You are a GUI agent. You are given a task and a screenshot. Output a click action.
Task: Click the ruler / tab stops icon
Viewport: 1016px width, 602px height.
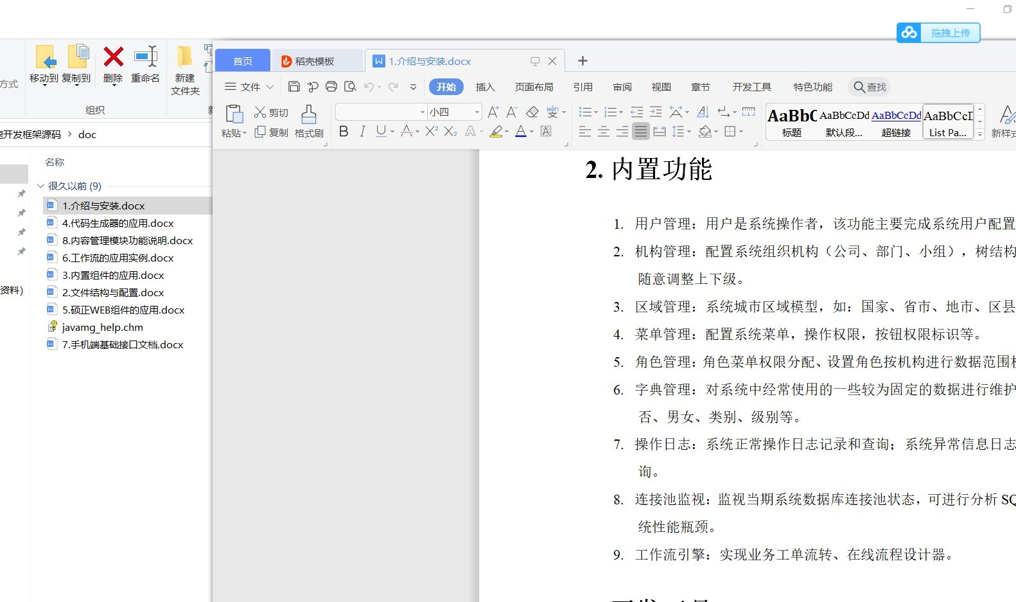point(749,112)
